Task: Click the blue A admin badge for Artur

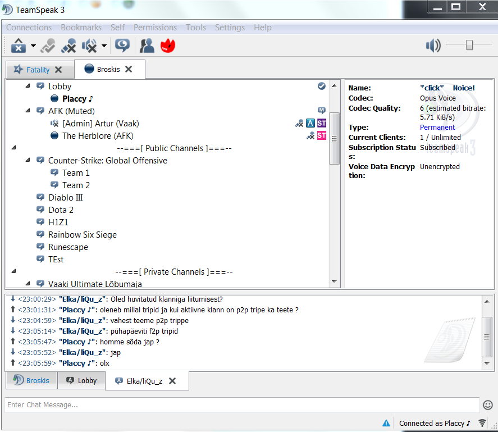Action: point(310,124)
